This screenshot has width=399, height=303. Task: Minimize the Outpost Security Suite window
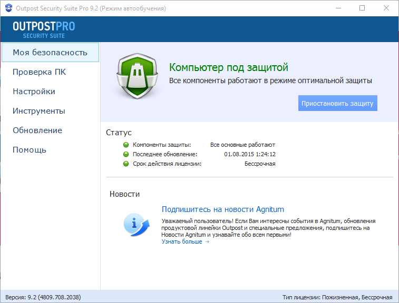click(338, 8)
